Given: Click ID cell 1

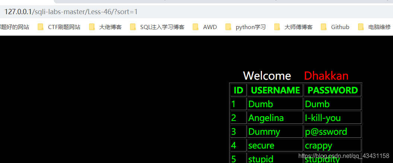Looking at the screenshot, I should pyautogui.click(x=238, y=104).
